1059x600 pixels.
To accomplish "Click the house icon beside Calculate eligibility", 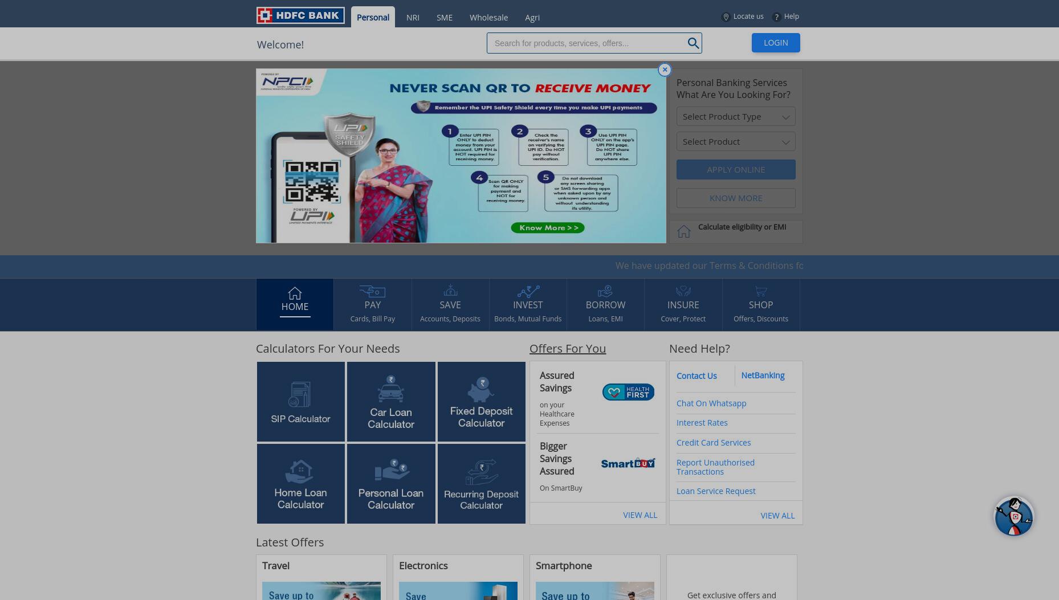I will click(683, 231).
